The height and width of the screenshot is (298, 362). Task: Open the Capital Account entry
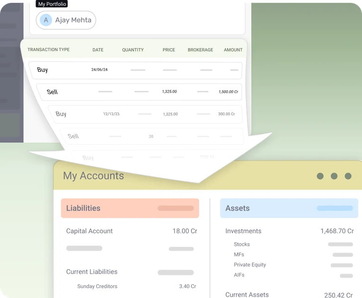click(90, 231)
